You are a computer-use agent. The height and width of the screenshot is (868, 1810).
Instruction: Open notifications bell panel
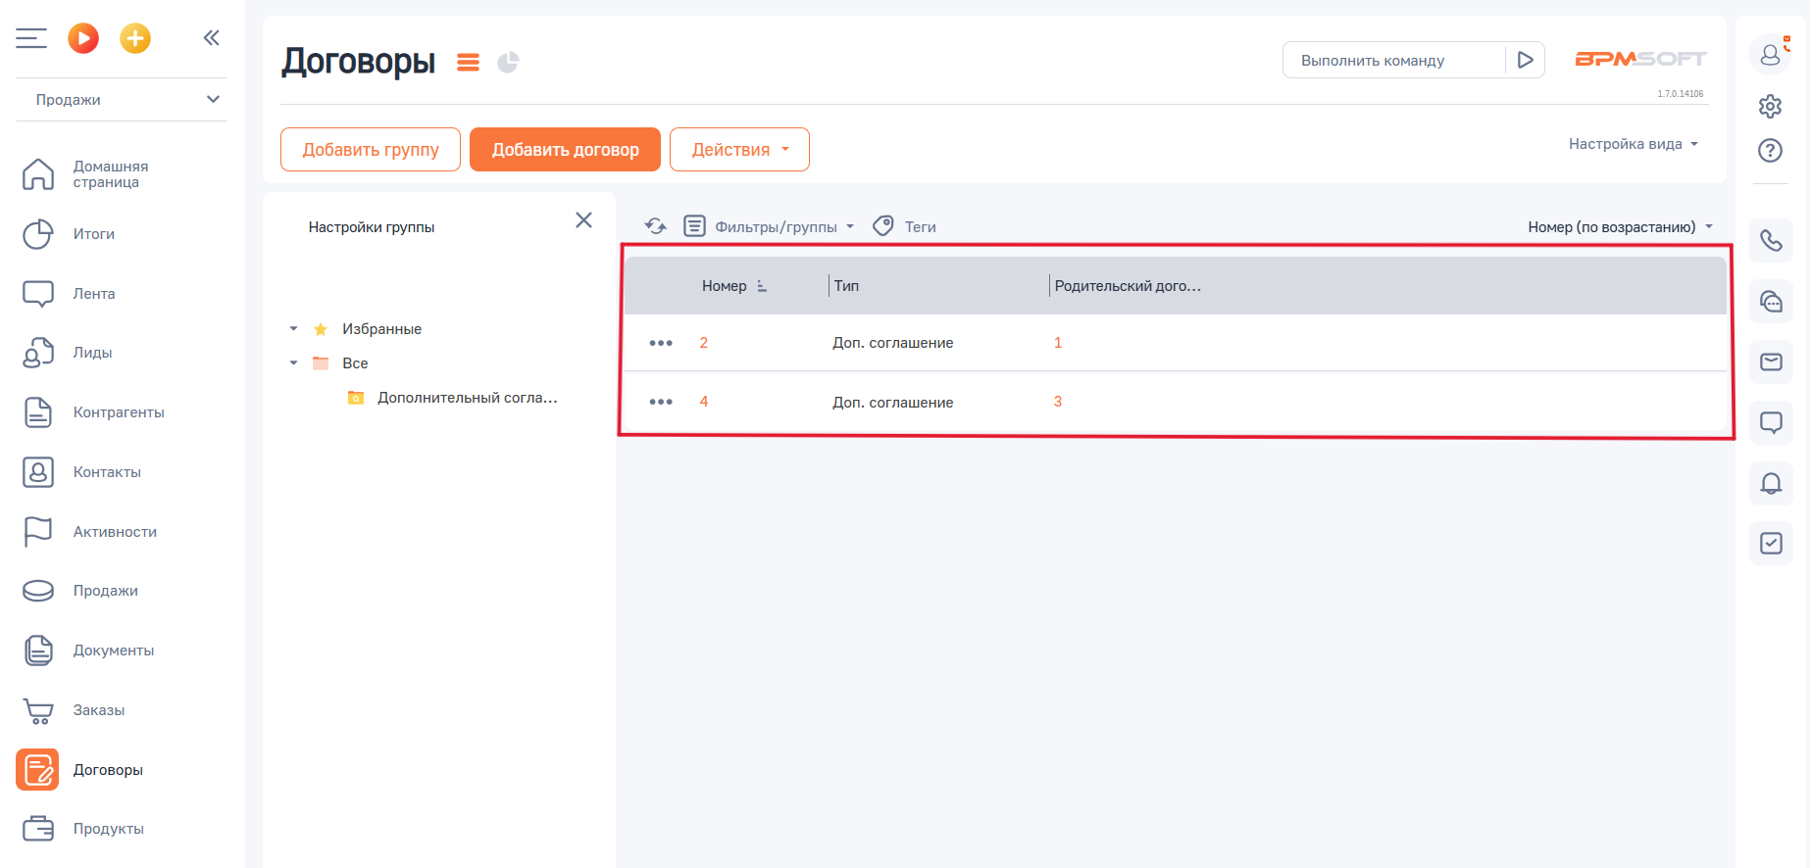1771,483
